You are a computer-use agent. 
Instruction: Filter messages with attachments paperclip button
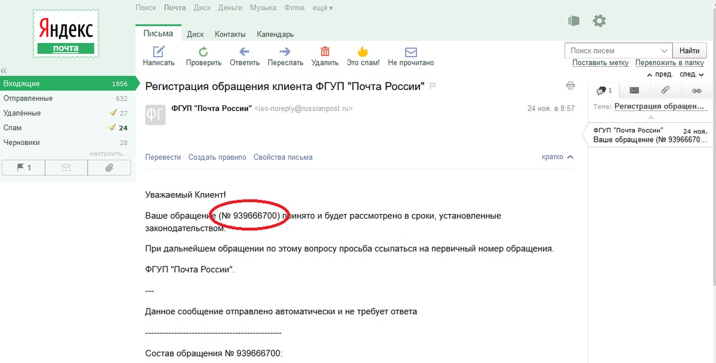tap(109, 168)
